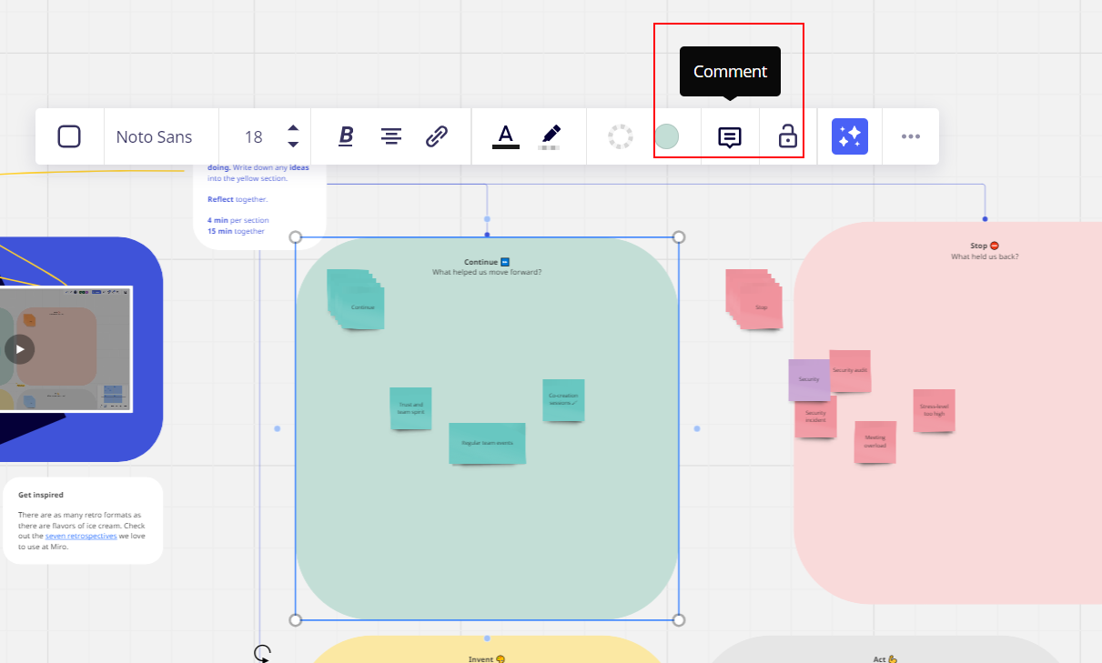The width and height of the screenshot is (1102, 663).
Task: Open the text color picker
Action: [x=506, y=136]
